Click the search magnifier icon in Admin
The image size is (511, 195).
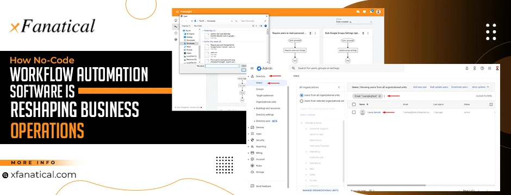[x=294, y=68]
